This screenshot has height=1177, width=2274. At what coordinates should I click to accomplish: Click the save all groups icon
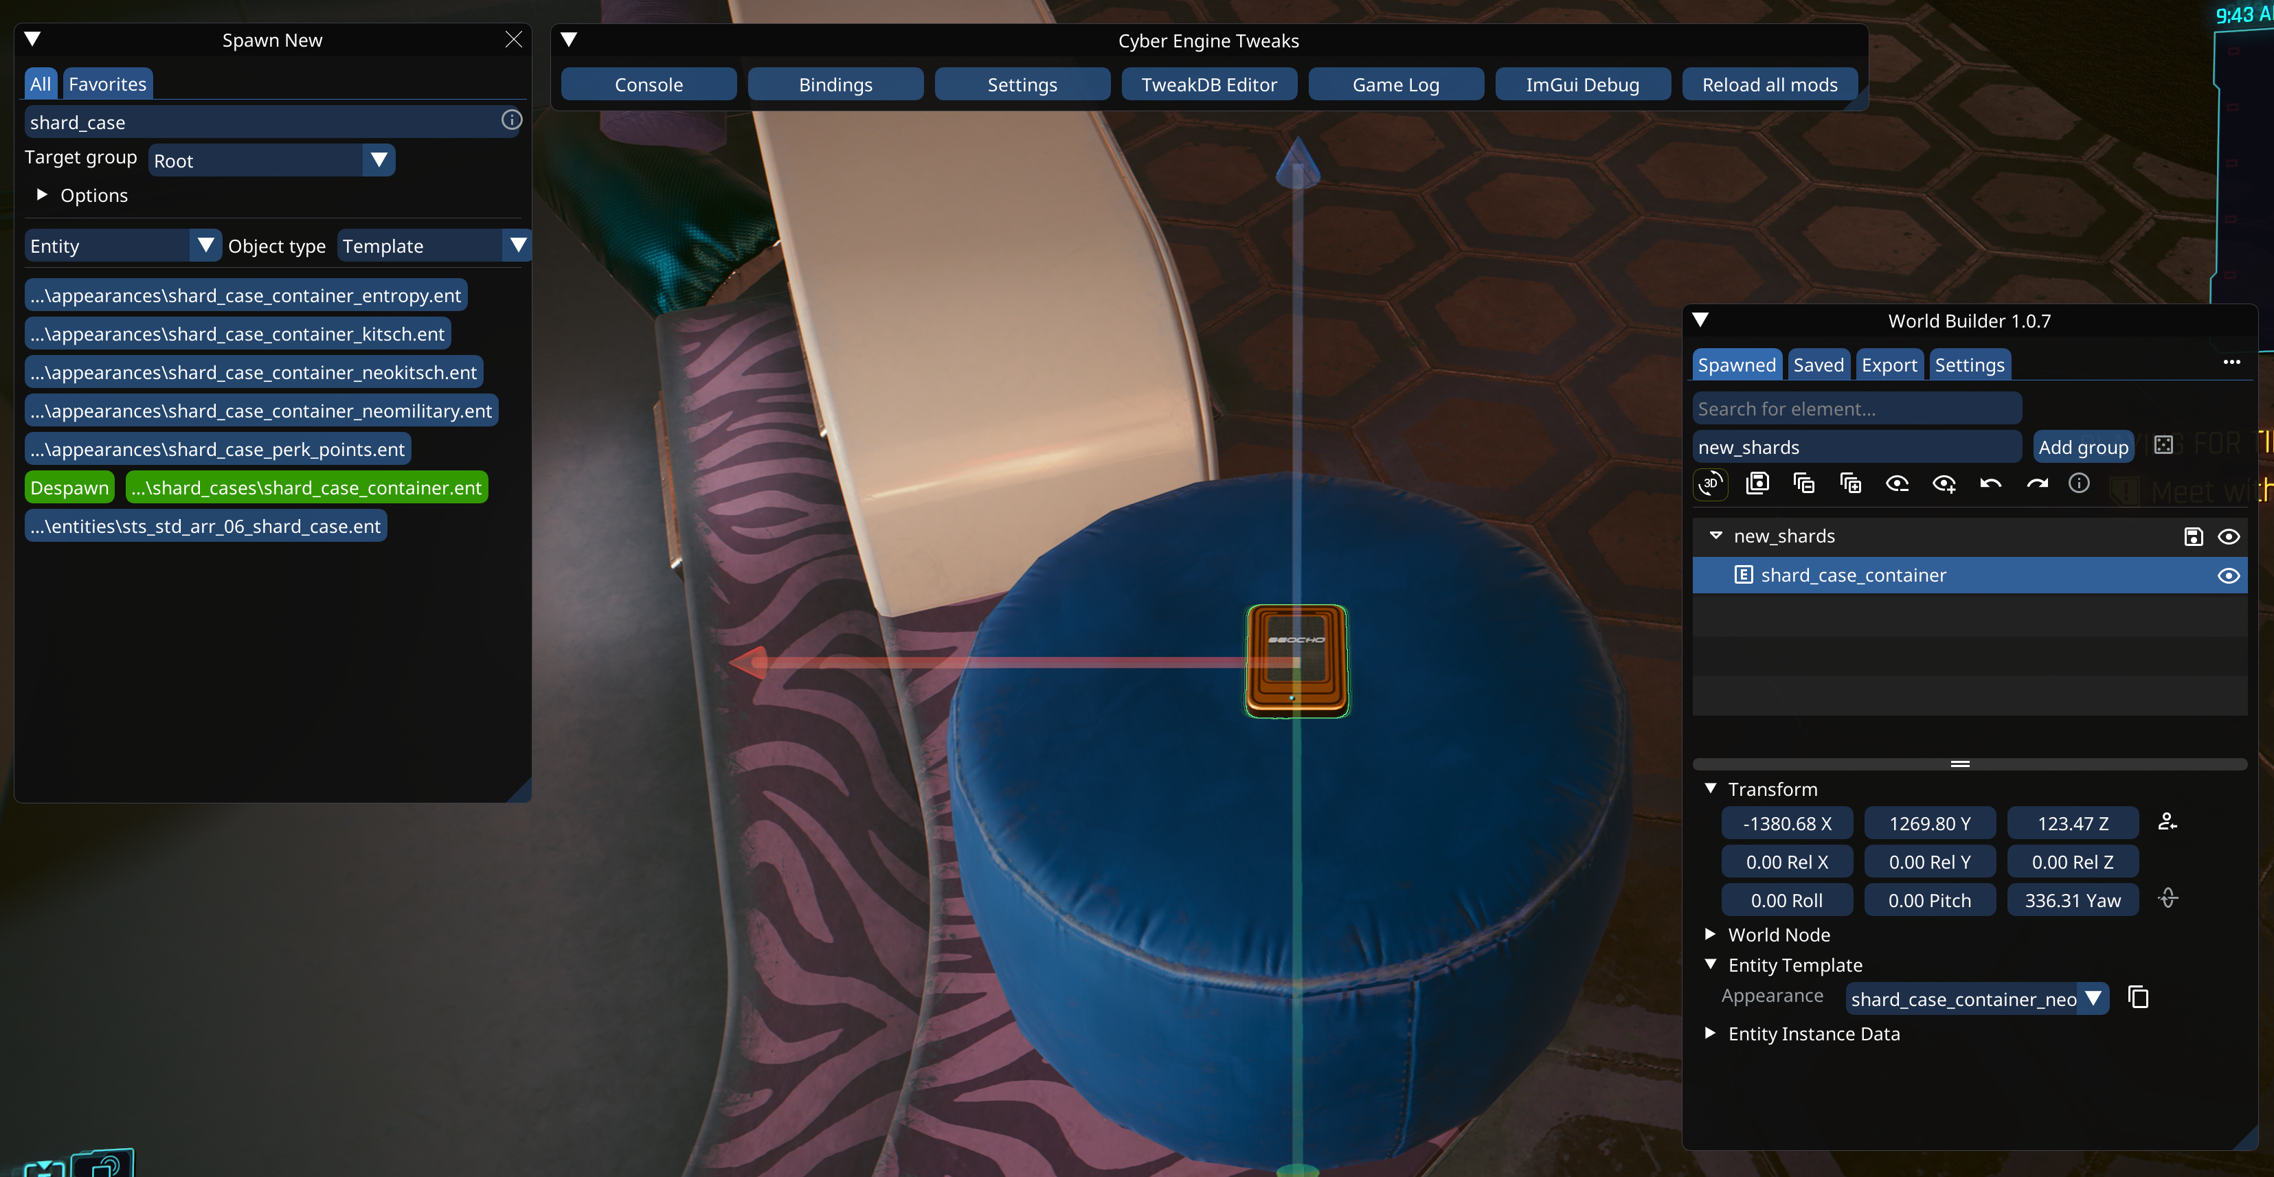point(1757,483)
